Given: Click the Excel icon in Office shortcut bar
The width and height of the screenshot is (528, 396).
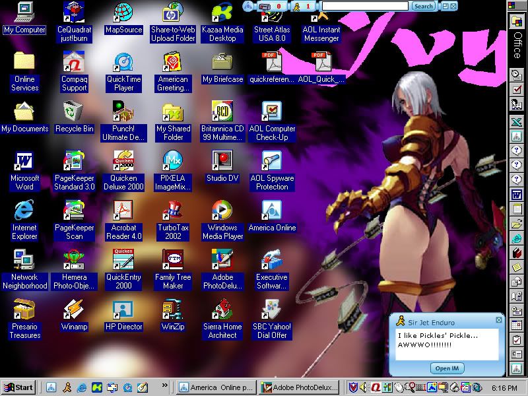Looking at the screenshot, I should (x=517, y=121).
